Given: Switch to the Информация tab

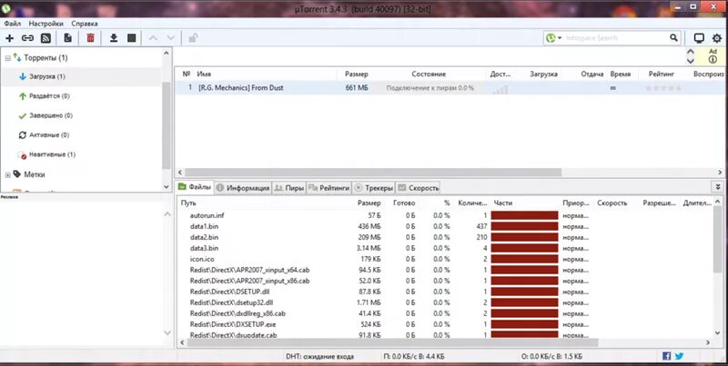Looking at the screenshot, I should (x=243, y=188).
